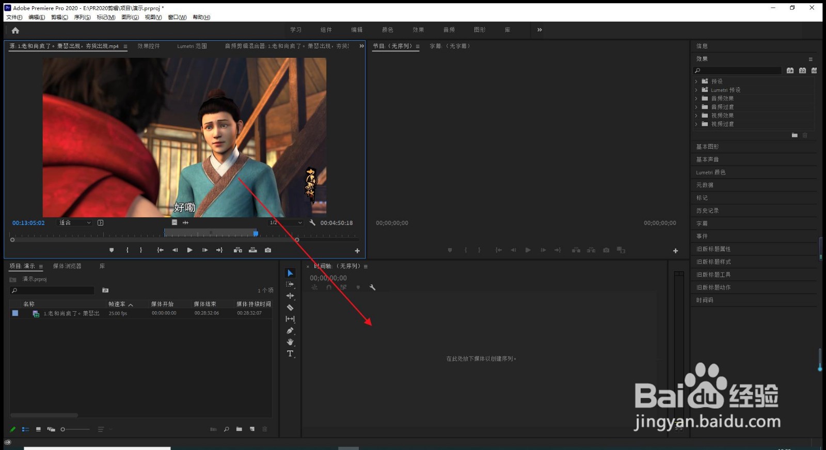Image resolution: width=826 pixels, height=450 pixels.
Task: Click the Drag Video Only filmstrip icon
Action: pos(174,222)
